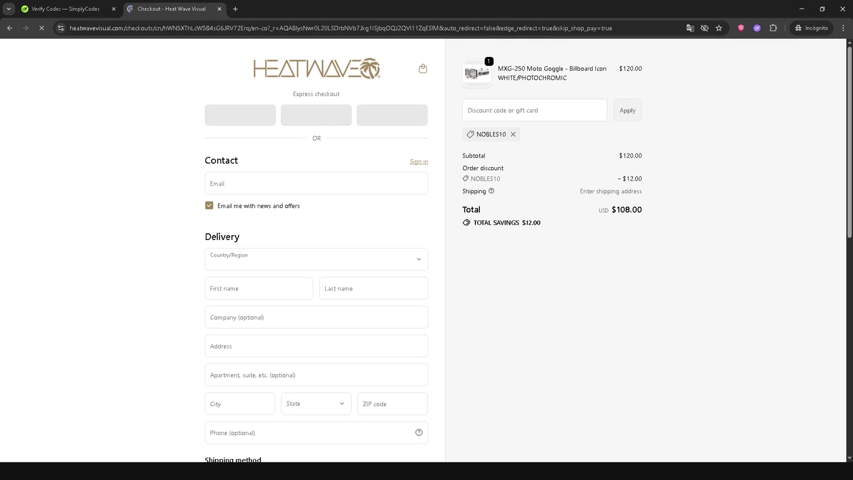Viewport: 853px width, 480px height.
Task: Click the browser address bar URL
Action: click(x=341, y=28)
